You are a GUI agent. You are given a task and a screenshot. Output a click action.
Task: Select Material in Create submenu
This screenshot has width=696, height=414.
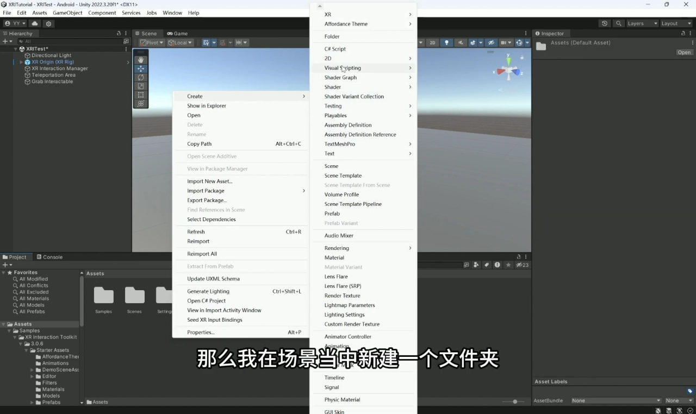(363, 258)
